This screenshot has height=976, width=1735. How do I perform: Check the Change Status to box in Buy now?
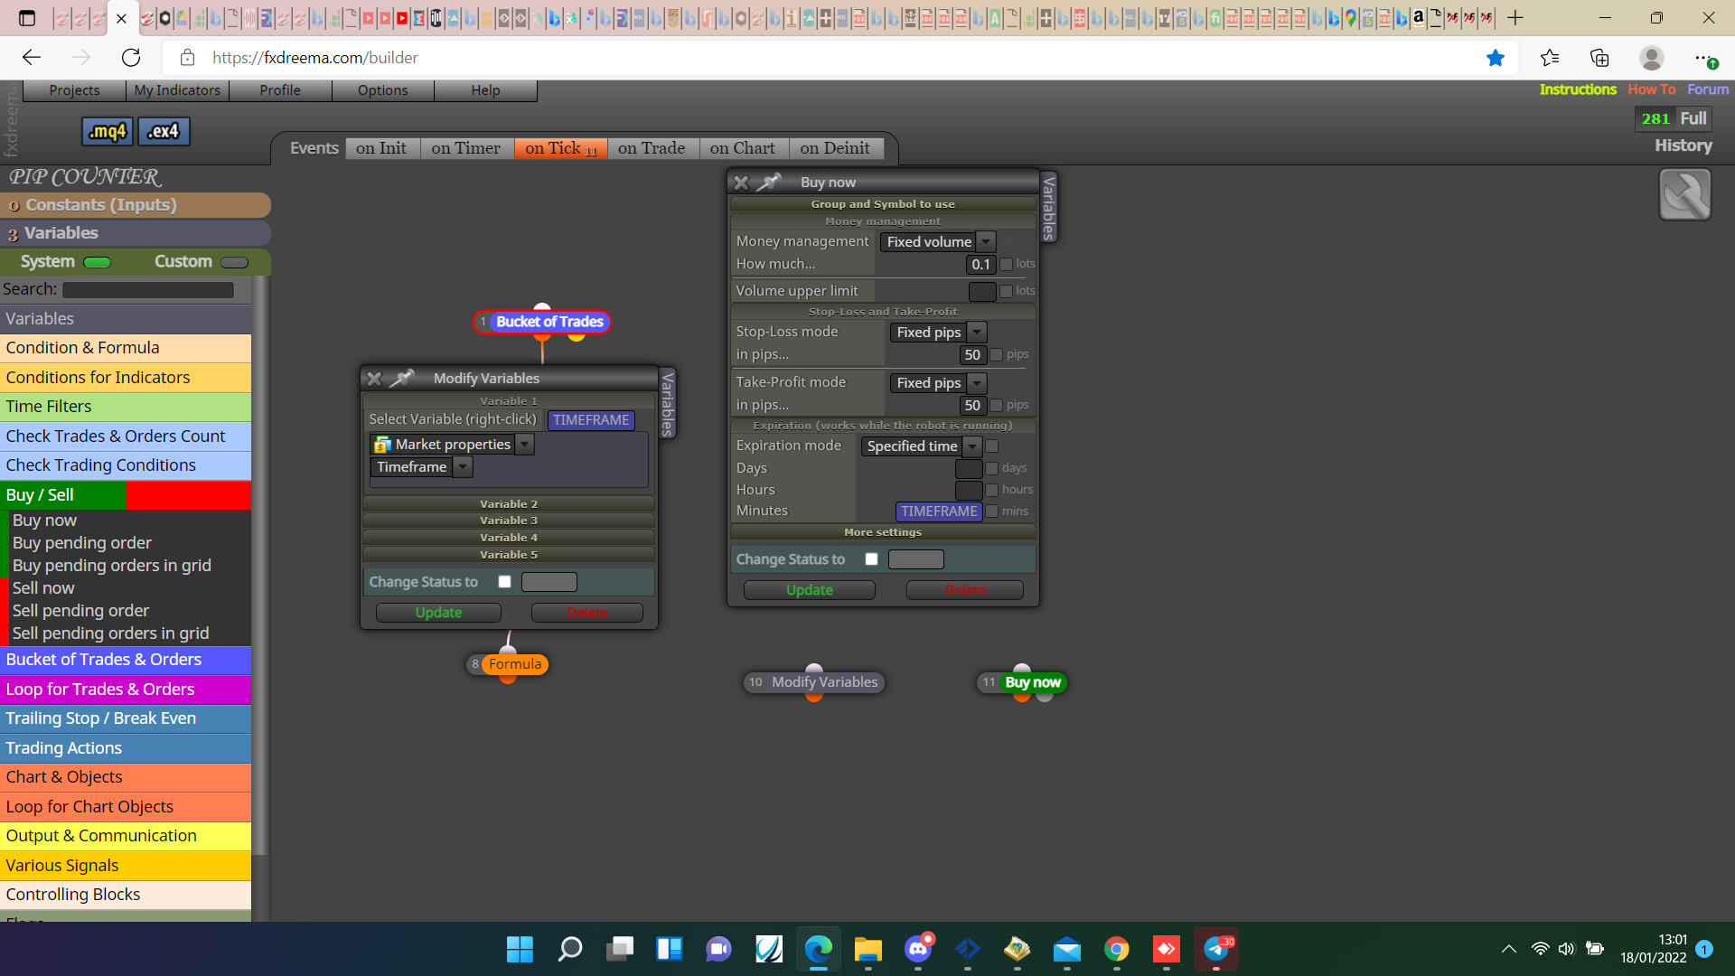(871, 559)
